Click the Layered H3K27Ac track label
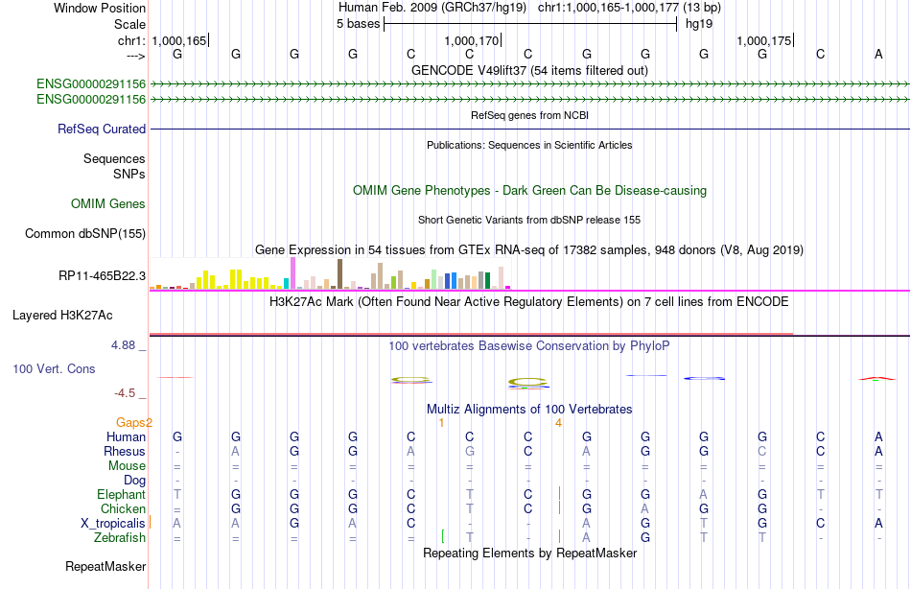 pos(62,316)
